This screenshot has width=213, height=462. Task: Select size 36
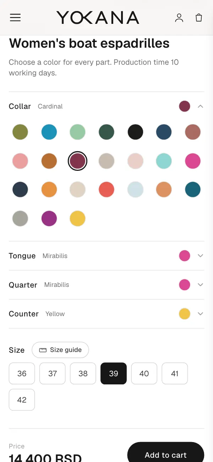click(22, 373)
